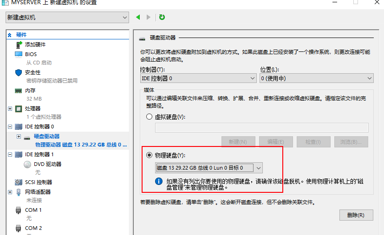This screenshot has height=235, width=384.
Task: Click the 硬盘驱动器 drive icon in tree
Action: [27, 138]
